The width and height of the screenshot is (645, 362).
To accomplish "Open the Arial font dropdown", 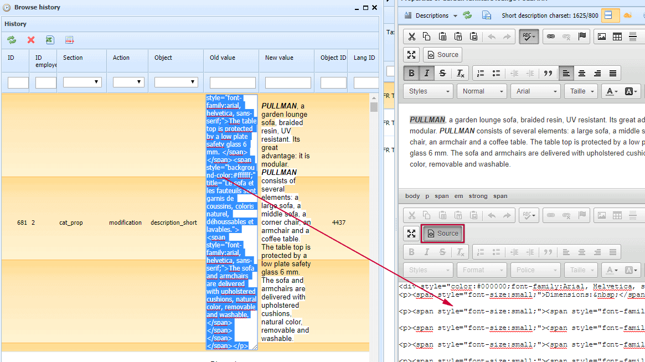I will click(535, 91).
